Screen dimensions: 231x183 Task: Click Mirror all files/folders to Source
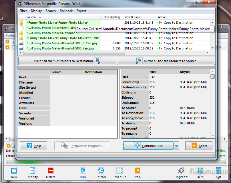pyautogui.click(x=166, y=61)
